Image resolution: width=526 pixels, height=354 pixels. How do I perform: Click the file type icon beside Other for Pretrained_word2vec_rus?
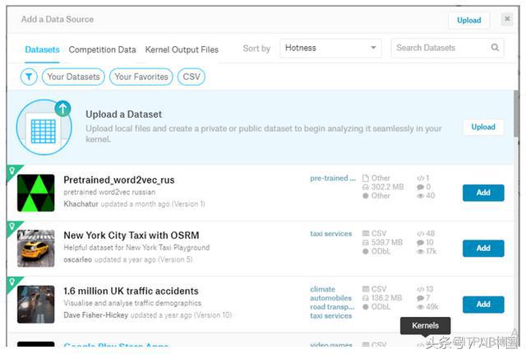366,178
